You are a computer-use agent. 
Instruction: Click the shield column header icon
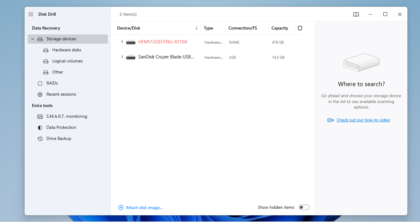[300, 28]
